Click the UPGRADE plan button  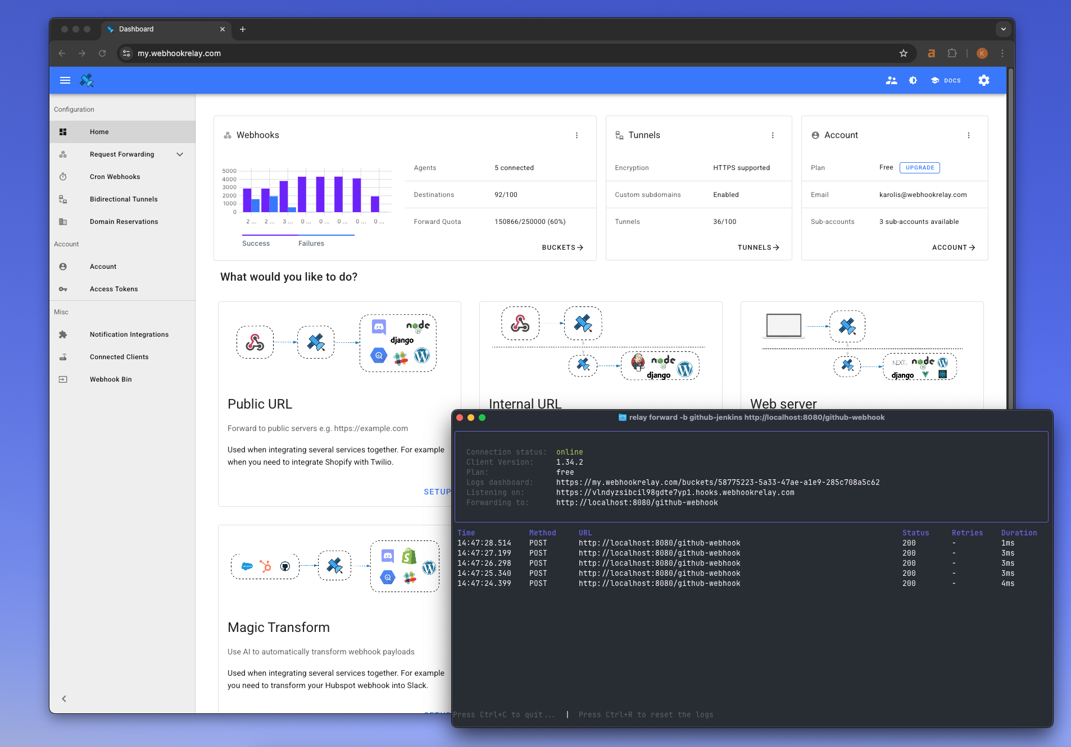click(x=919, y=167)
